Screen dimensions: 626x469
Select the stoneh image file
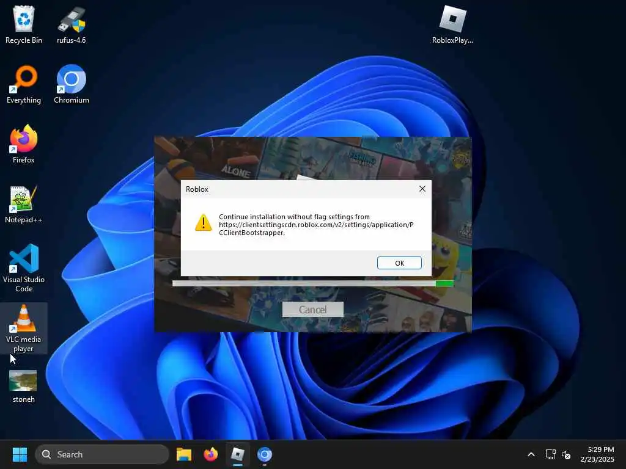click(x=24, y=386)
